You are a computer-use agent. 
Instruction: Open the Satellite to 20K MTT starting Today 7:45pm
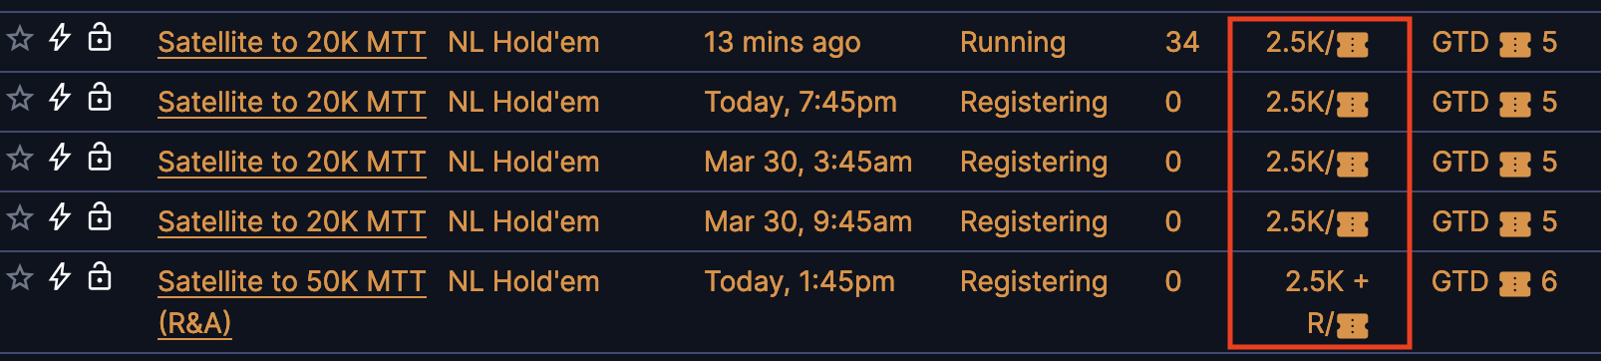coord(292,103)
